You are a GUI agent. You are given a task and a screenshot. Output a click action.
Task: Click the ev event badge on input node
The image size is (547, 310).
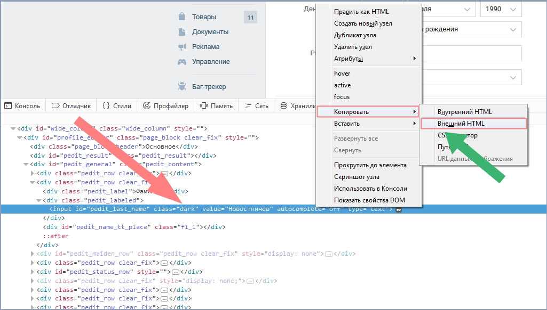pyautogui.click(x=398, y=209)
